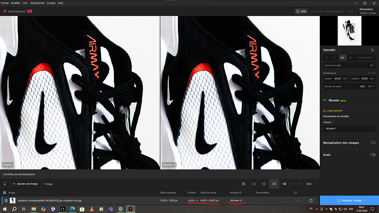Click Ajouter une image button
The image size is (379, 213).
25,184
